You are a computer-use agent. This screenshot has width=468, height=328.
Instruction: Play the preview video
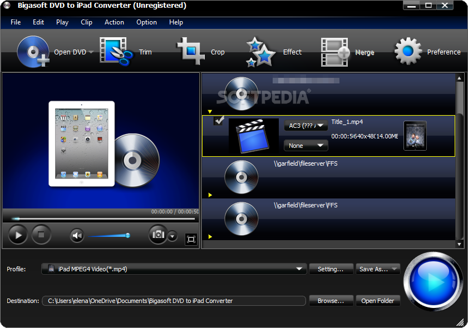[x=18, y=235]
